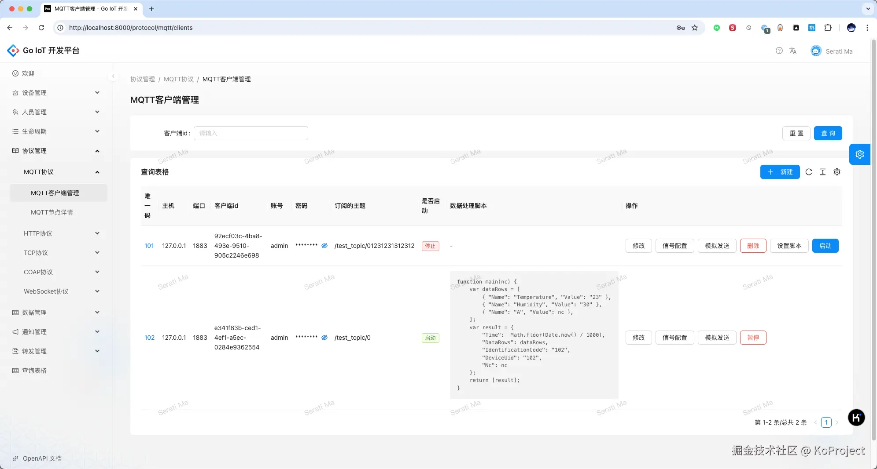Switch language with the translate icon

pos(793,51)
